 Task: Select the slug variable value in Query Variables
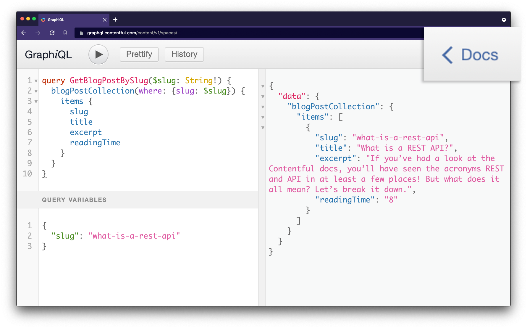pos(134,236)
